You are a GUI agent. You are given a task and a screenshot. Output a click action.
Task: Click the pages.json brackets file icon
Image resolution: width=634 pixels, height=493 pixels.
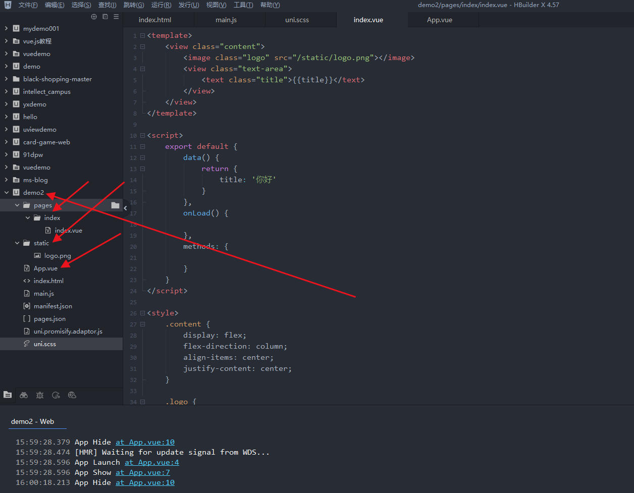[27, 319]
